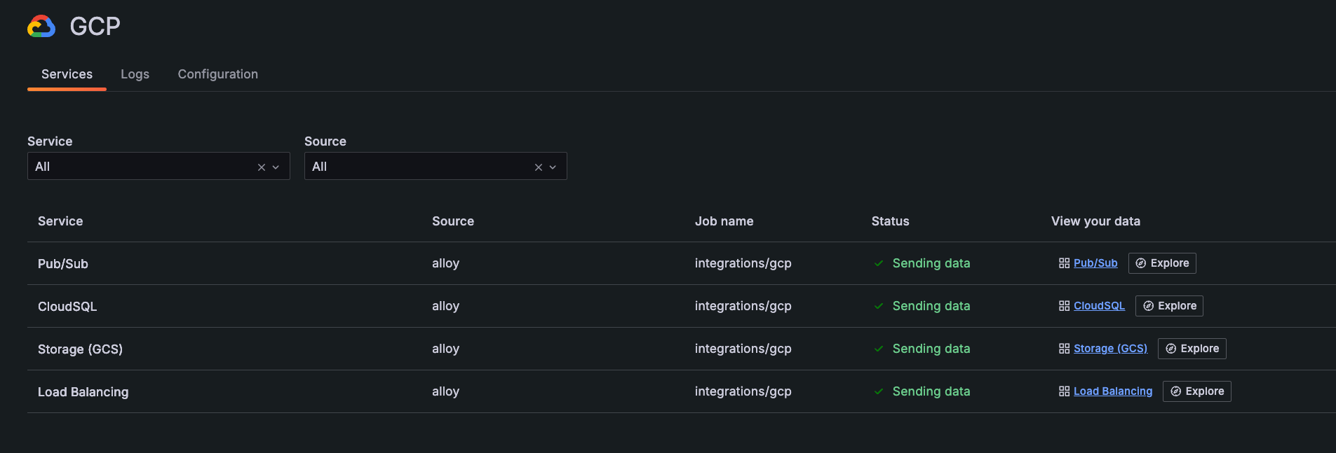
Task: Open the Service combo box showing All
Action: (x=140, y=167)
